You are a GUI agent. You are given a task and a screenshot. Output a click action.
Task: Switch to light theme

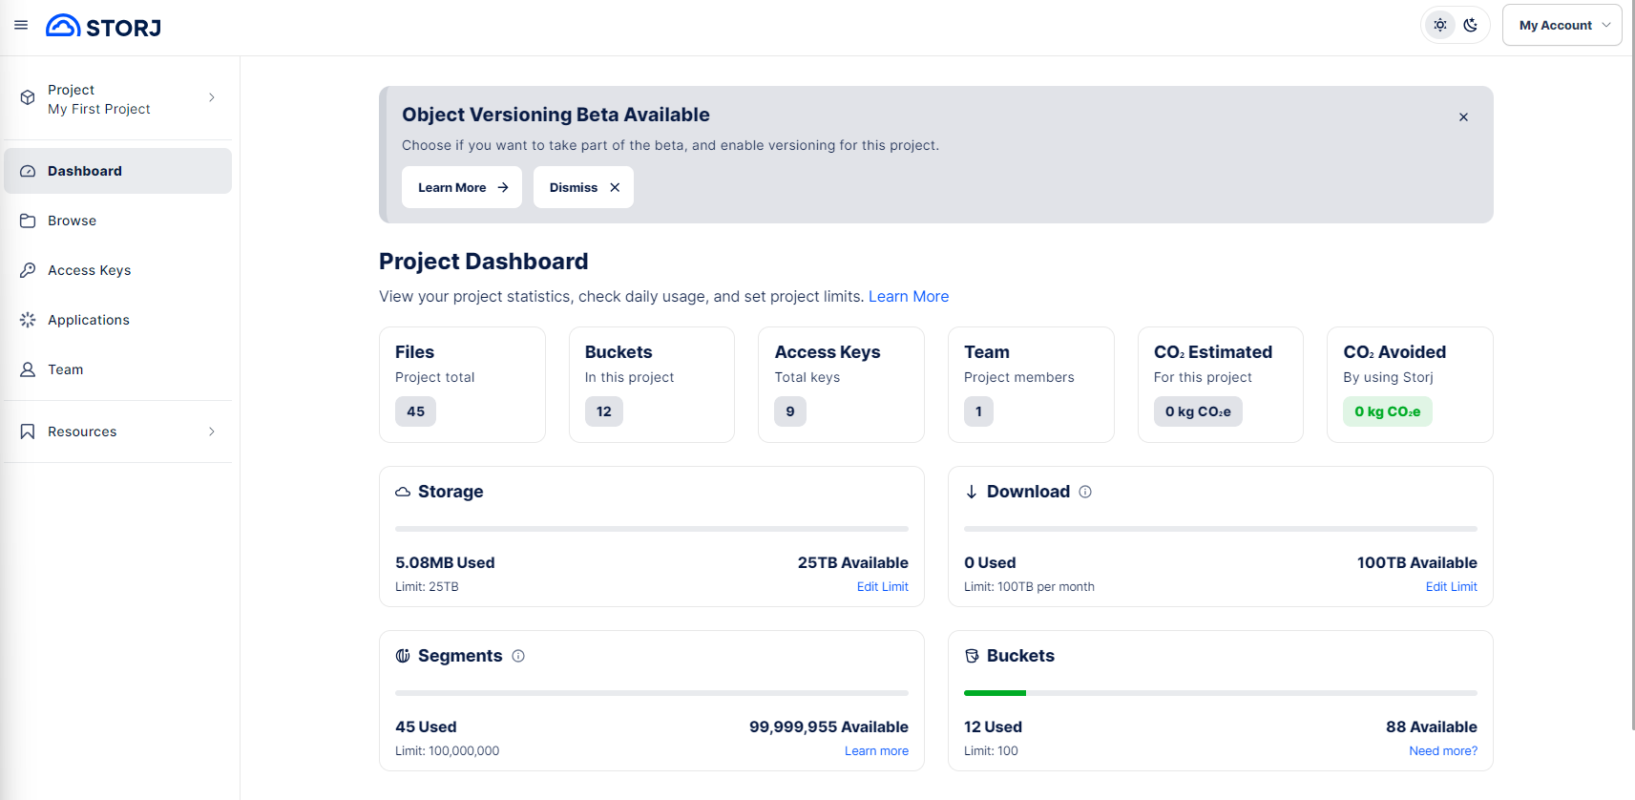[1440, 26]
